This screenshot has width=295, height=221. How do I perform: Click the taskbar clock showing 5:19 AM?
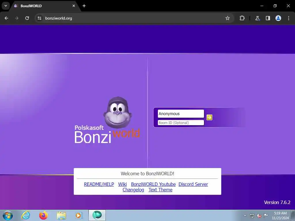point(280,216)
